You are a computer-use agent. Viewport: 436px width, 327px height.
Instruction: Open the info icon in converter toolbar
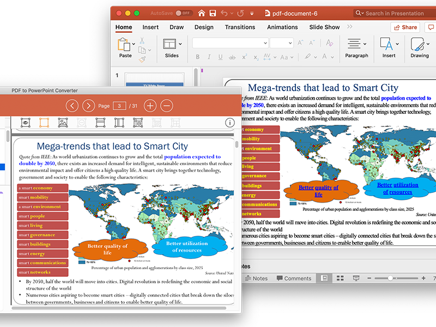(x=230, y=123)
